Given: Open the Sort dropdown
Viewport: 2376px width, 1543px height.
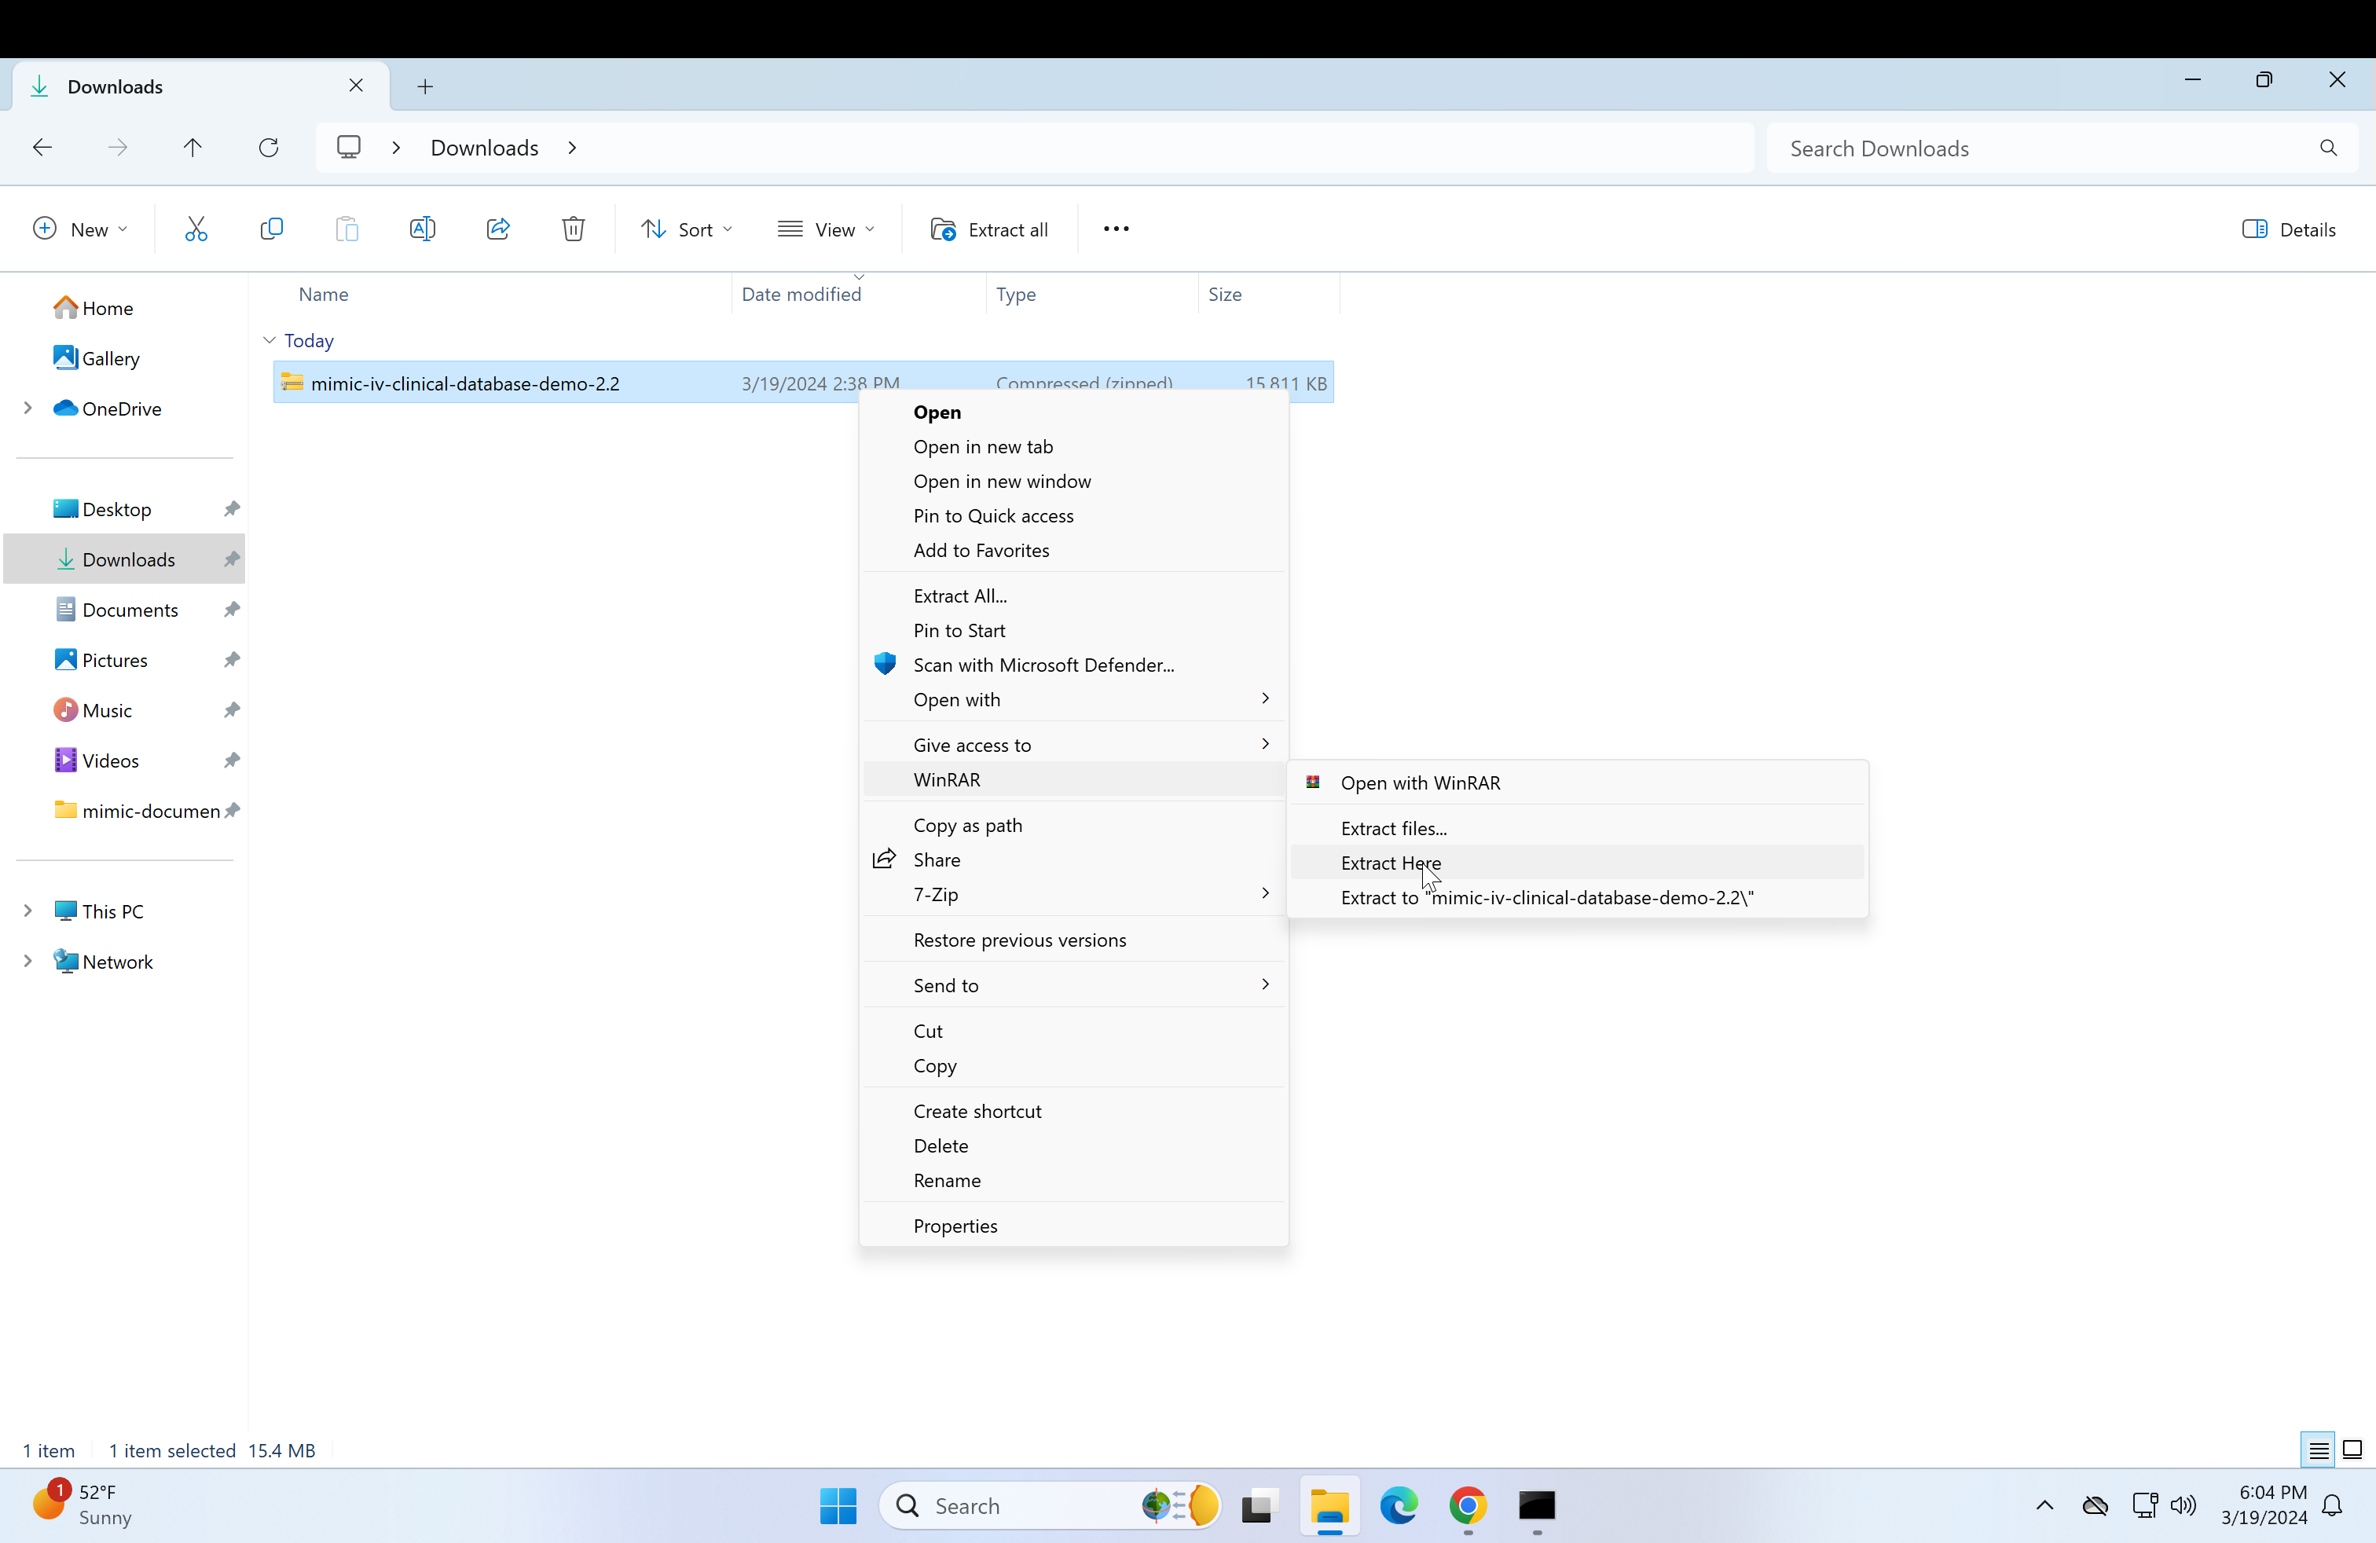Looking at the screenshot, I should (x=687, y=229).
